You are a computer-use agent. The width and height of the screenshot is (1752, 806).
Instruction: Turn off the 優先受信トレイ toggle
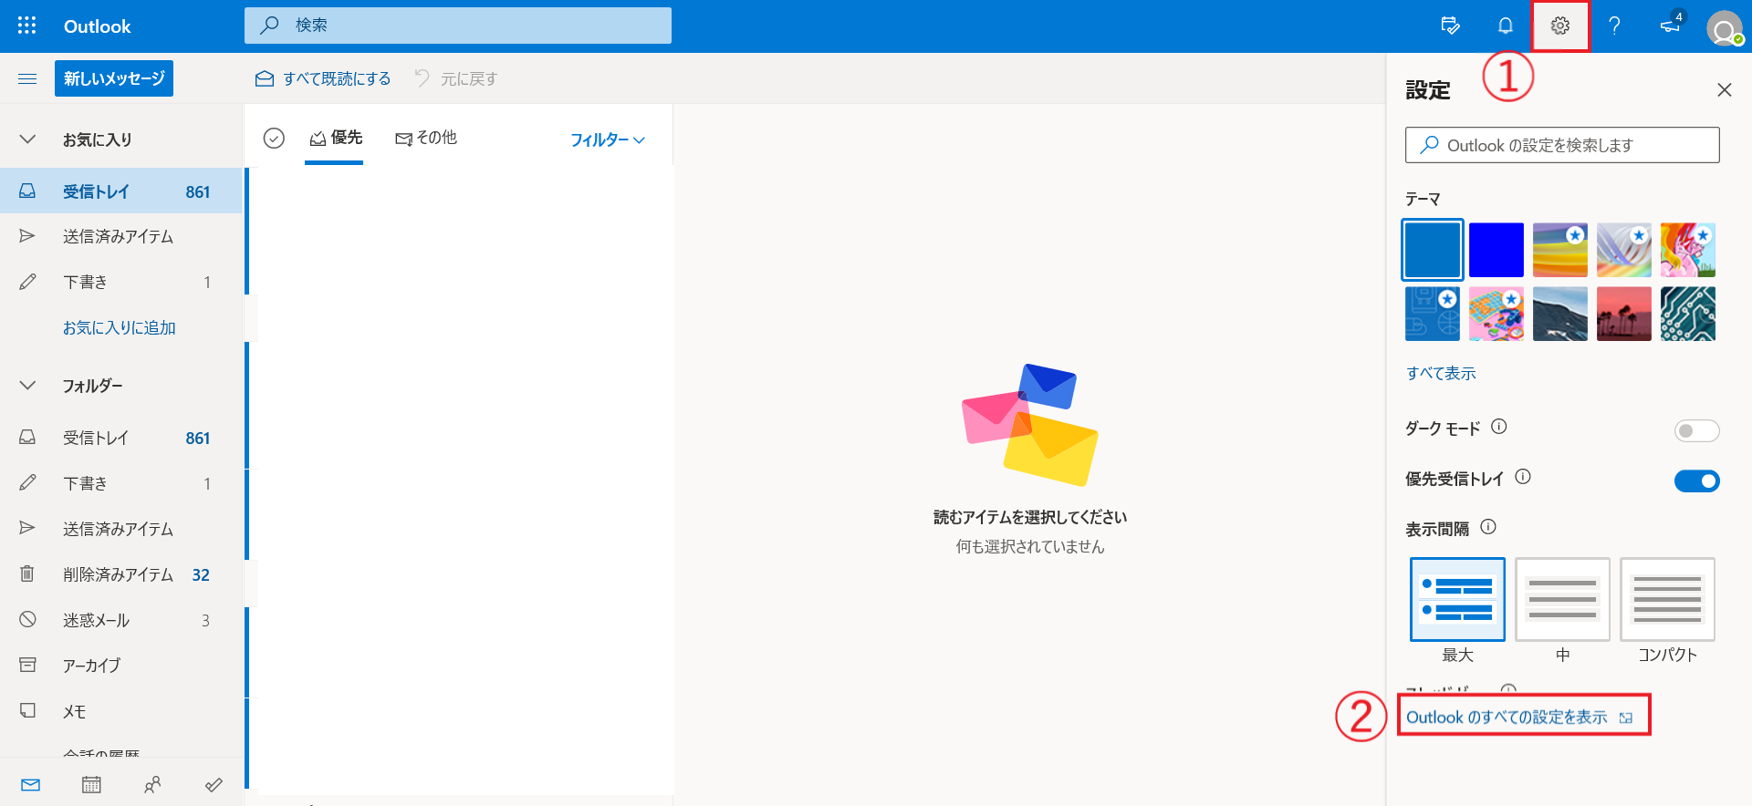coord(1696,480)
